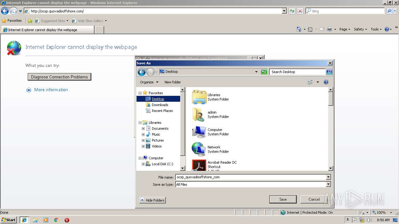Click the Bing search magnifier button
The width and height of the screenshot is (399, 224).
[389, 11]
